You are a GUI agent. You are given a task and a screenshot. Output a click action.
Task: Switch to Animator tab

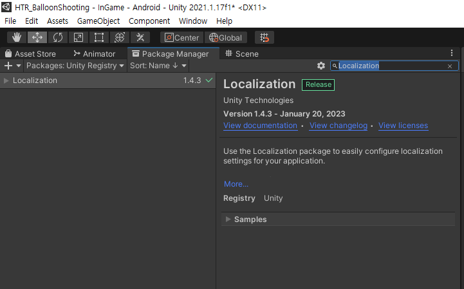point(95,54)
